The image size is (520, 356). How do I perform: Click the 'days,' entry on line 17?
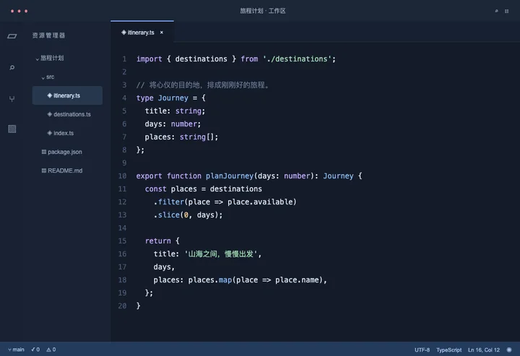click(164, 267)
